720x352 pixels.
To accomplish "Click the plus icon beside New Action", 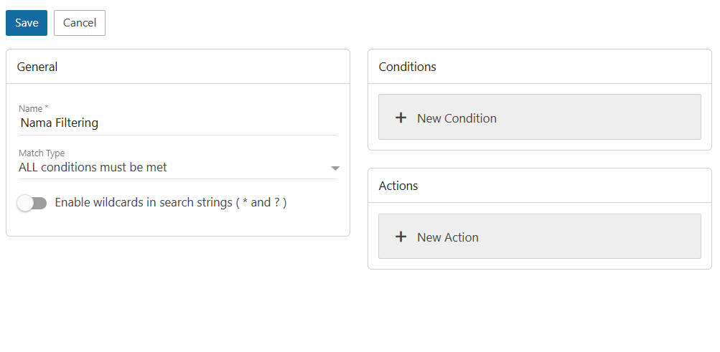I will point(401,237).
